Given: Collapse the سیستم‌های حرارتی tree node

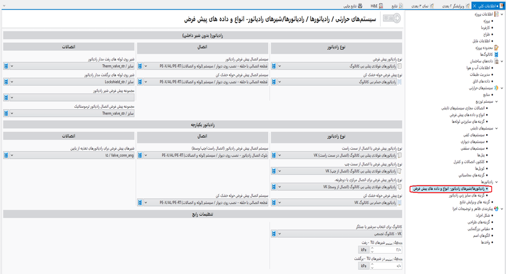Looking at the screenshot, I should pos(502,88).
